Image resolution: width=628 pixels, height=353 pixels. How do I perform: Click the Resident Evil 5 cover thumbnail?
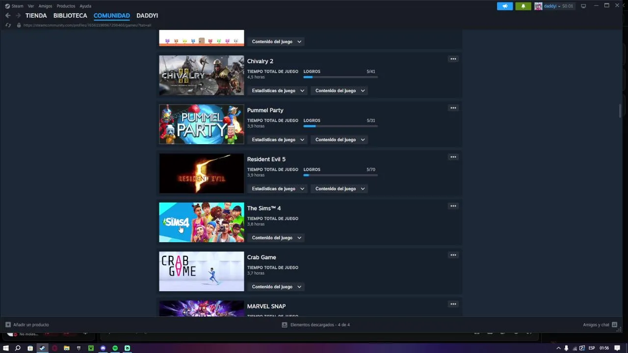202,173
